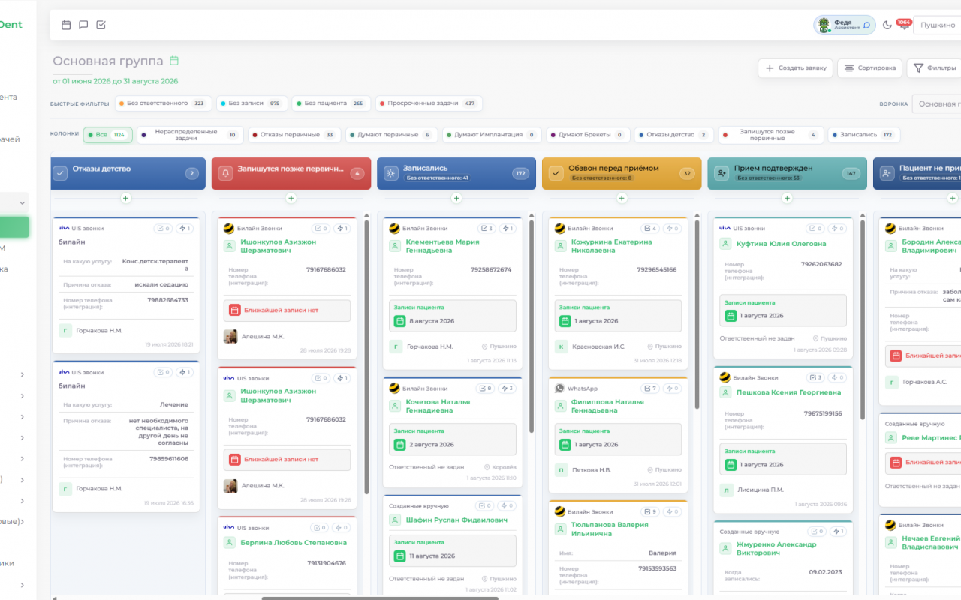Open the task counter badge on Тюльпанова Валерия card
This screenshot has height=600, width=961.
[651, 511]
